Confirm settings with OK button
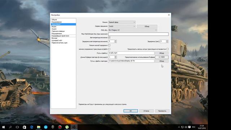 click(x=131, y=111)
